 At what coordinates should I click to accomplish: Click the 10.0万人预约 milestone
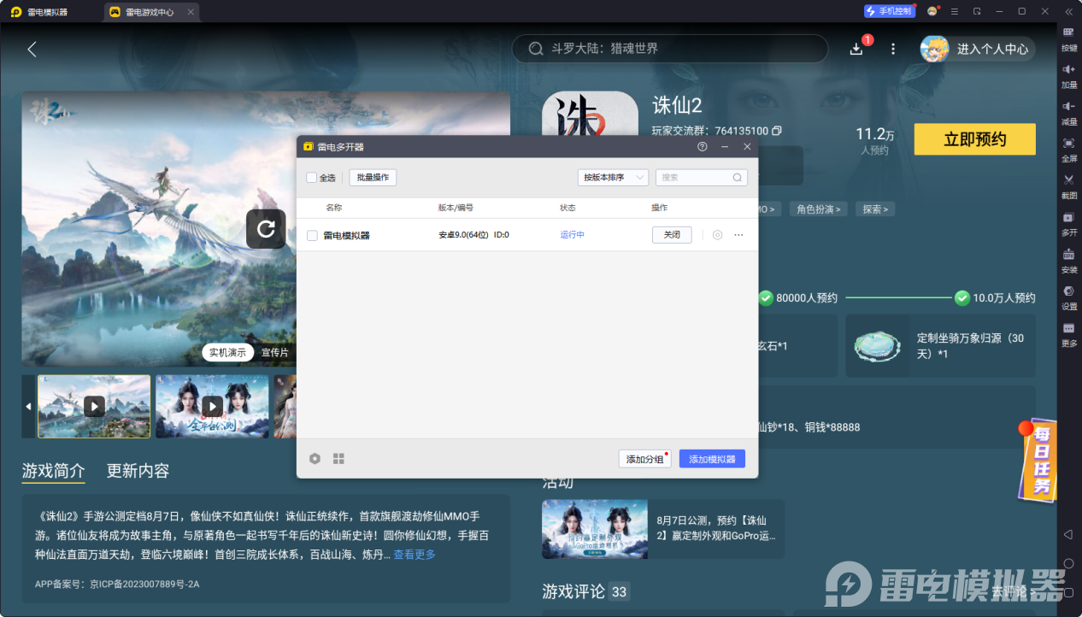tap(995, 297)
